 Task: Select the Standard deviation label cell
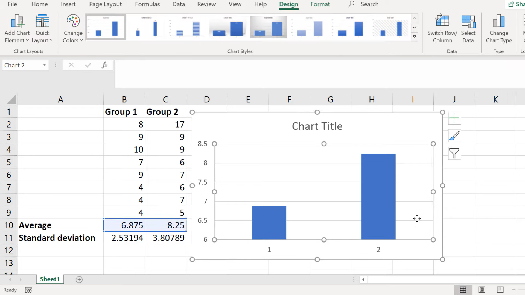(x=60, y=238)
